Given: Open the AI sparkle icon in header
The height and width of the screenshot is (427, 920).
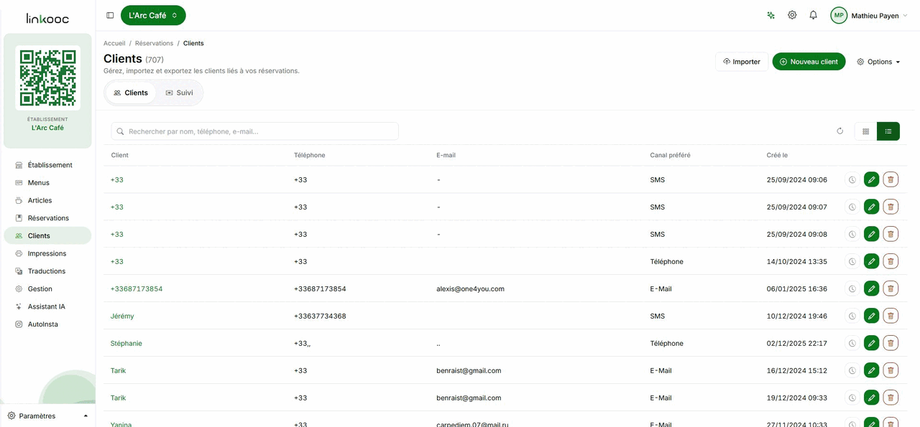Looking at the screenshot, I should 770,15.
